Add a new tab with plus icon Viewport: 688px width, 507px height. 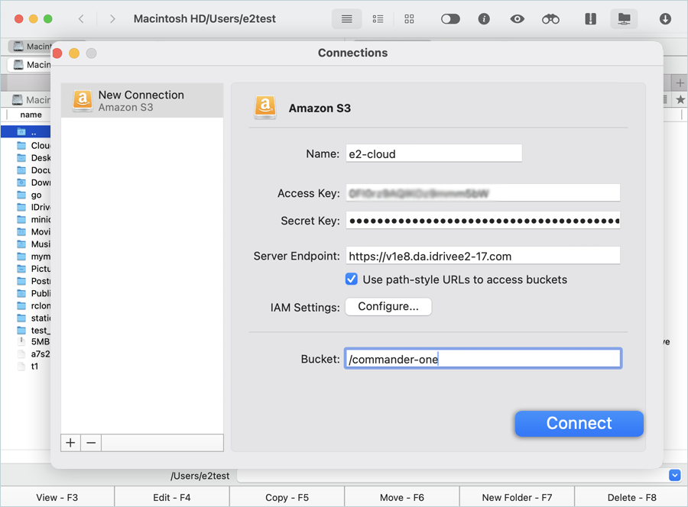pyautogui.click(x=680, y=82)
